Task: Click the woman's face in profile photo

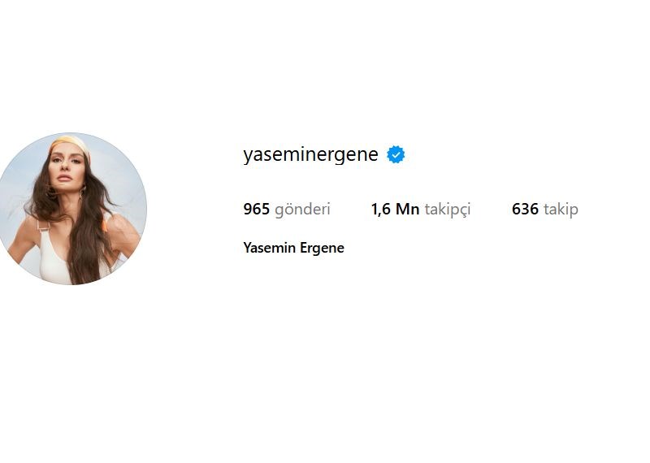Action: tap(67, 165)
